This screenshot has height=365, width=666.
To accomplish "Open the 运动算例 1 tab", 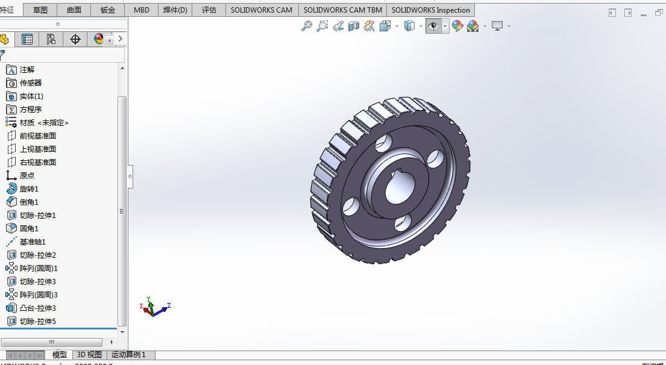I will pyautogui.click(x=129, y=355).
